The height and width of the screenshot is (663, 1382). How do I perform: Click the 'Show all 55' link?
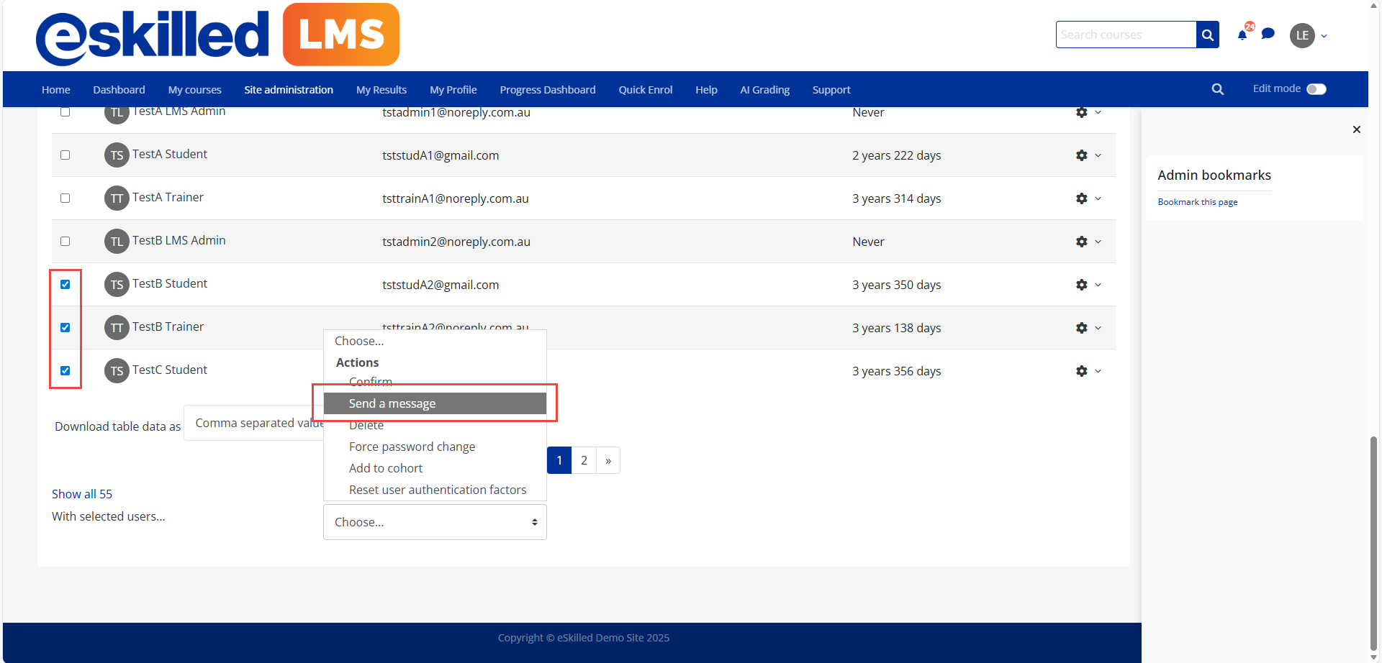(82, 494)
